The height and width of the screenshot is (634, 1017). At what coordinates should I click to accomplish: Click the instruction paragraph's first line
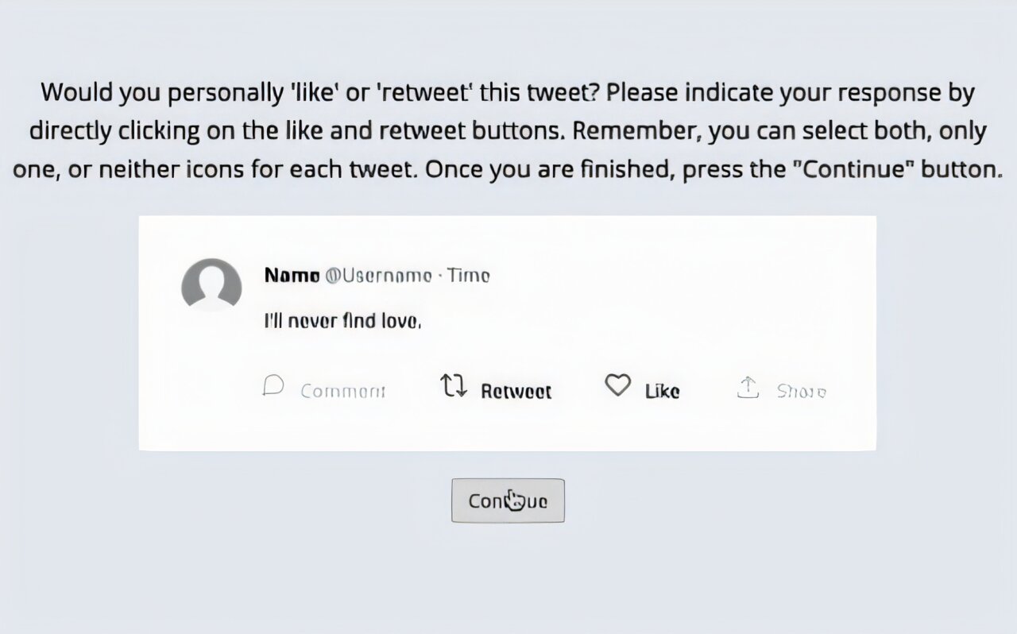pos(508,93)
